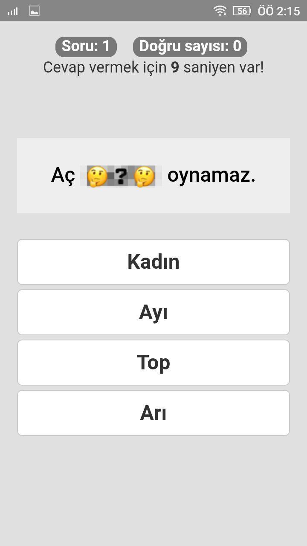Viewport: 307px width, 546px height.
Task: Click the screenshot notification icon in status bar
Action: [x=35, y=11]
